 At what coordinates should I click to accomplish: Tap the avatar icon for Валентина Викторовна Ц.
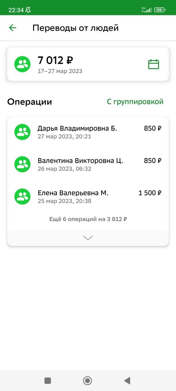22,164
